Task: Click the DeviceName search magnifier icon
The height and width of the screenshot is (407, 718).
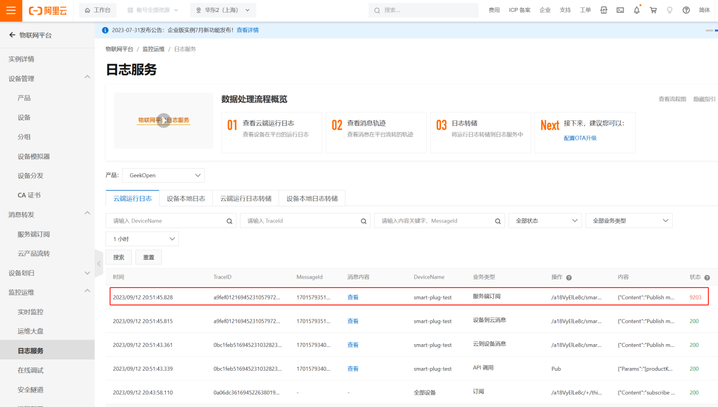Action: (x=229, y=221)
